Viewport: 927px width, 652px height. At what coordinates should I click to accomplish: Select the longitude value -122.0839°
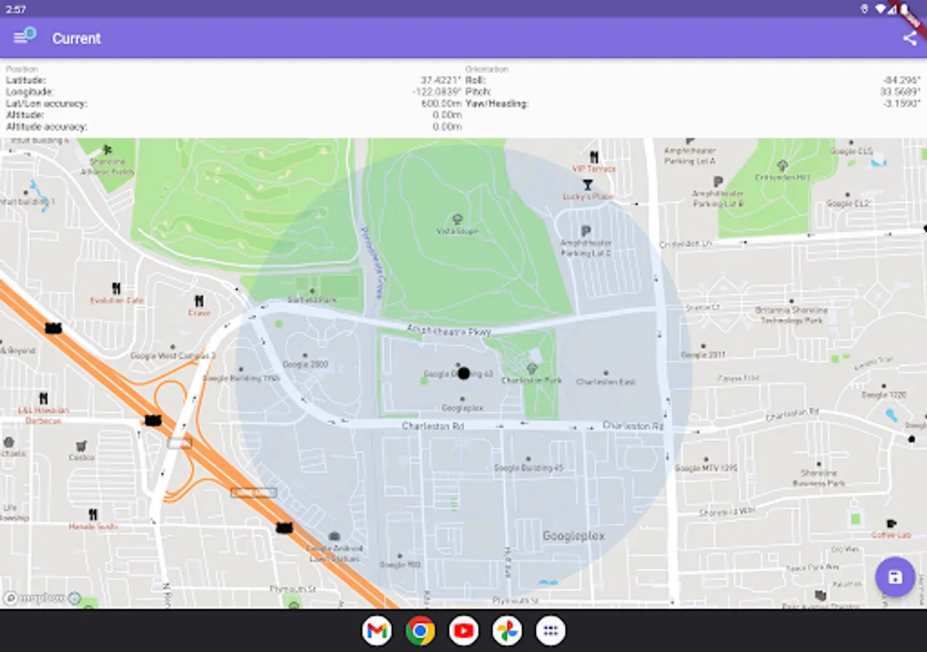[437, 92]
